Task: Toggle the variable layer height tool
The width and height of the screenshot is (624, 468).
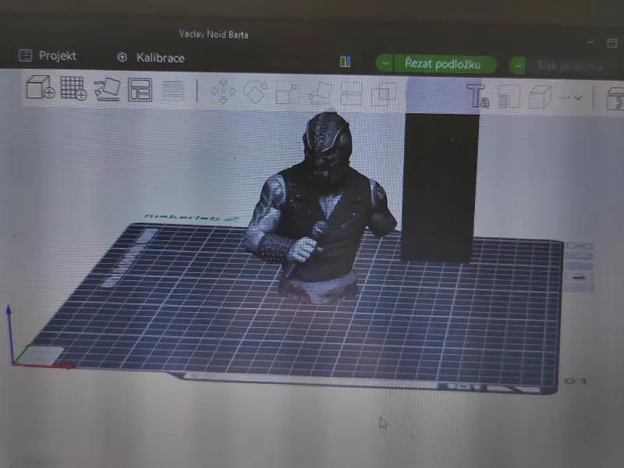Action: coord(172,90)
